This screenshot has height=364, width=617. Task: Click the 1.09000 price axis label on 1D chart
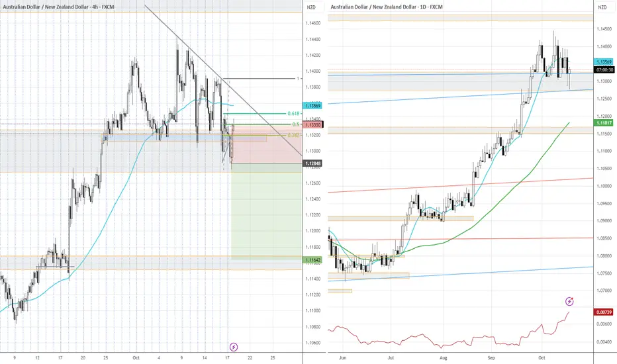pyautogui.click(x=604, y=221)
